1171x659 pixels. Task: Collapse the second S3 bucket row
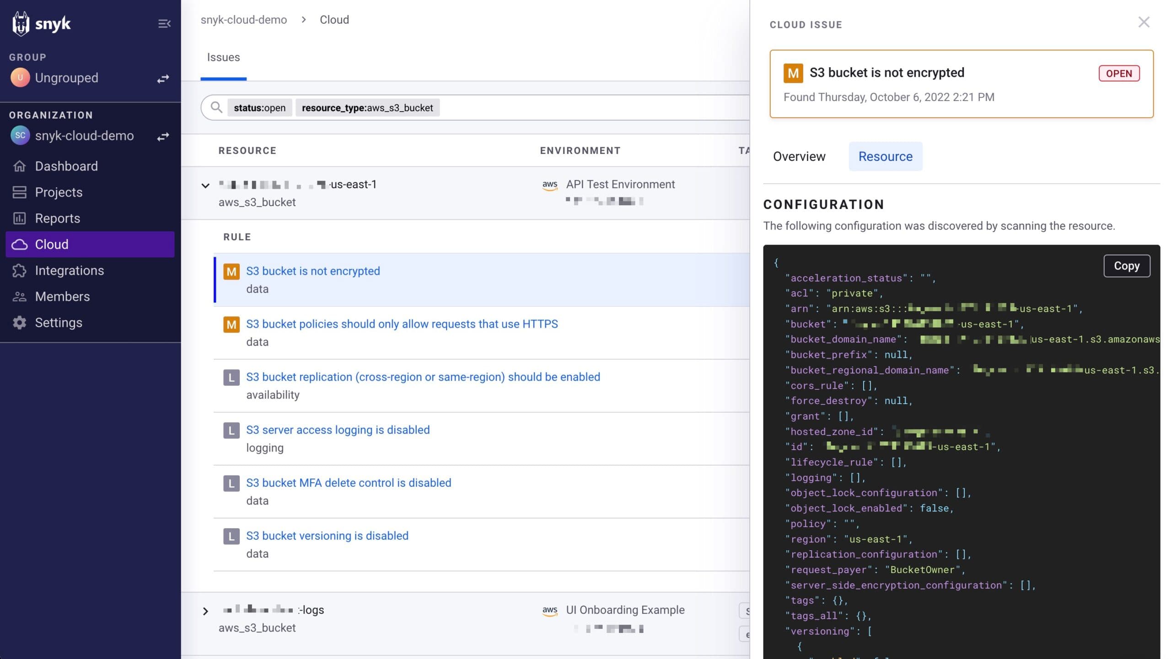[205, 610]
